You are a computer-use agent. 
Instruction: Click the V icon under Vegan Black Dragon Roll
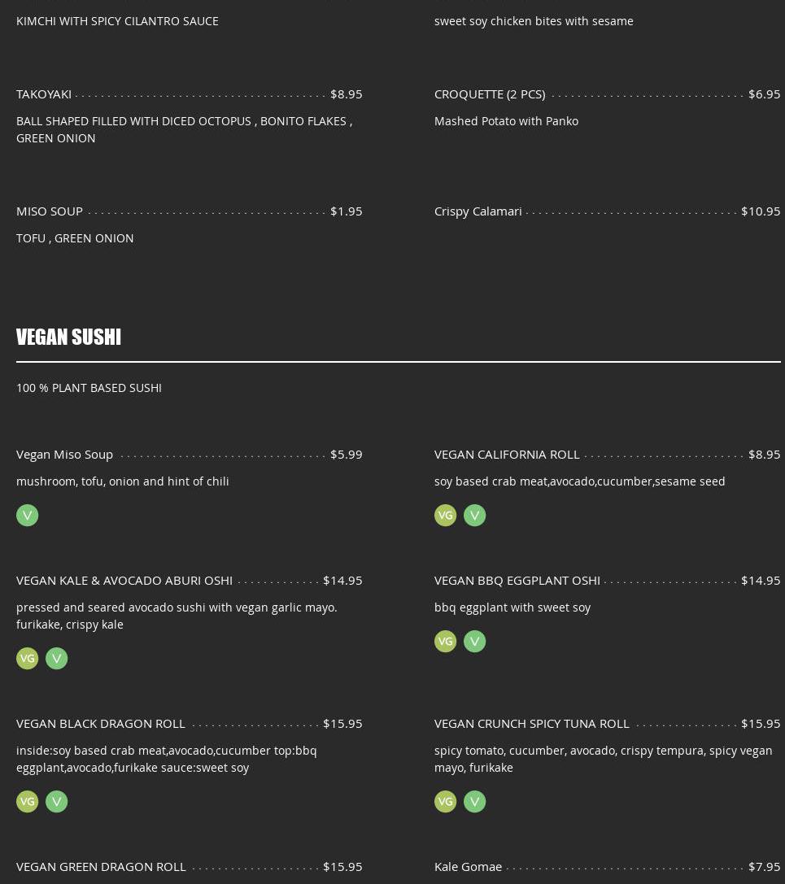tap(56, 801)
